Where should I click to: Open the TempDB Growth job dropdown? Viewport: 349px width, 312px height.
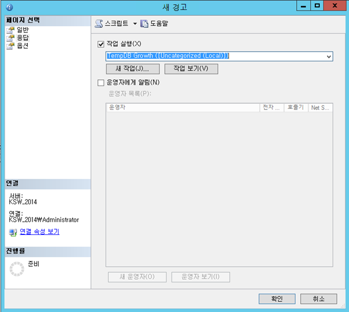pos(329,57)
